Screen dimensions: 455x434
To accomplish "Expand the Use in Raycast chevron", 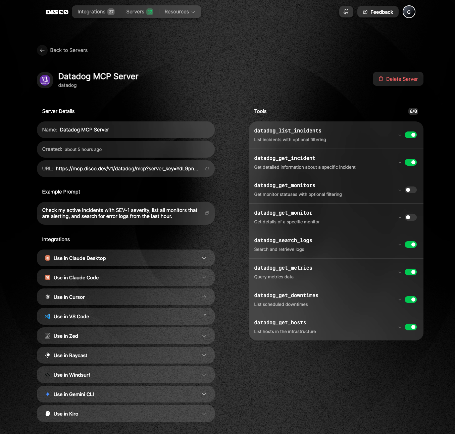I will pos(204,355).
